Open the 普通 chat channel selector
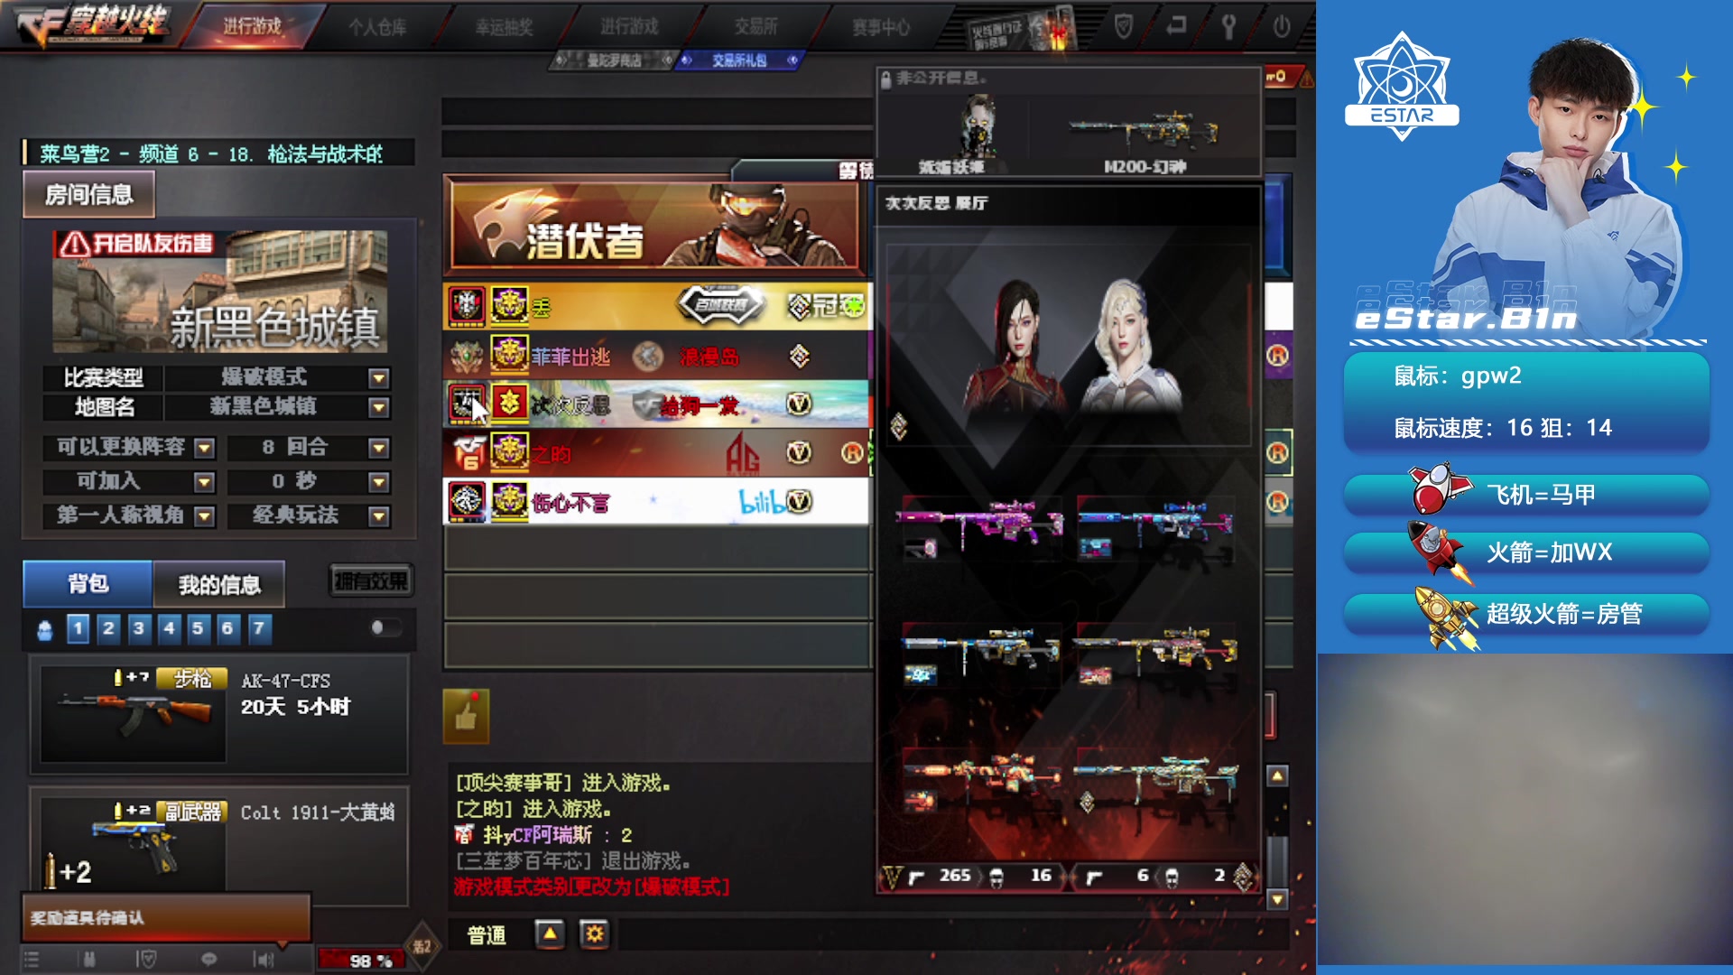This screenshot has width=1733, height=975. tap(487, 935)
